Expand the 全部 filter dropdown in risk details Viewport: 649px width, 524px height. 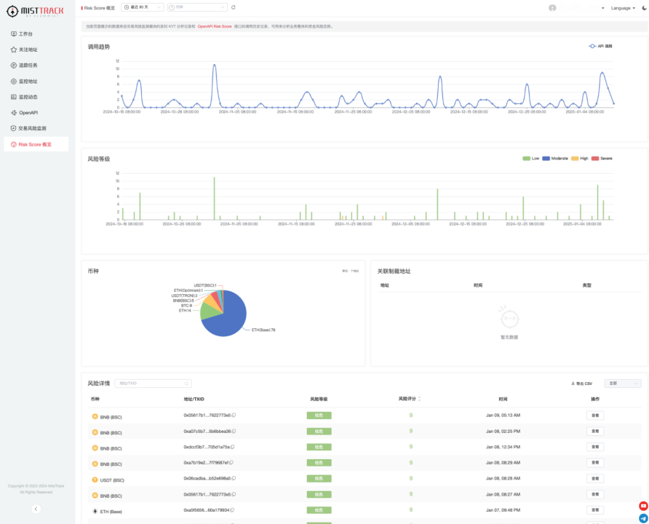click(x=622, y=384)
